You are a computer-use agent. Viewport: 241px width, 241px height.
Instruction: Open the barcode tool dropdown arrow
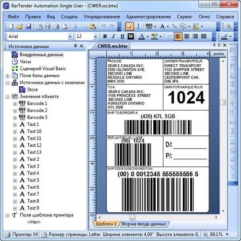(x=155, y=27)
